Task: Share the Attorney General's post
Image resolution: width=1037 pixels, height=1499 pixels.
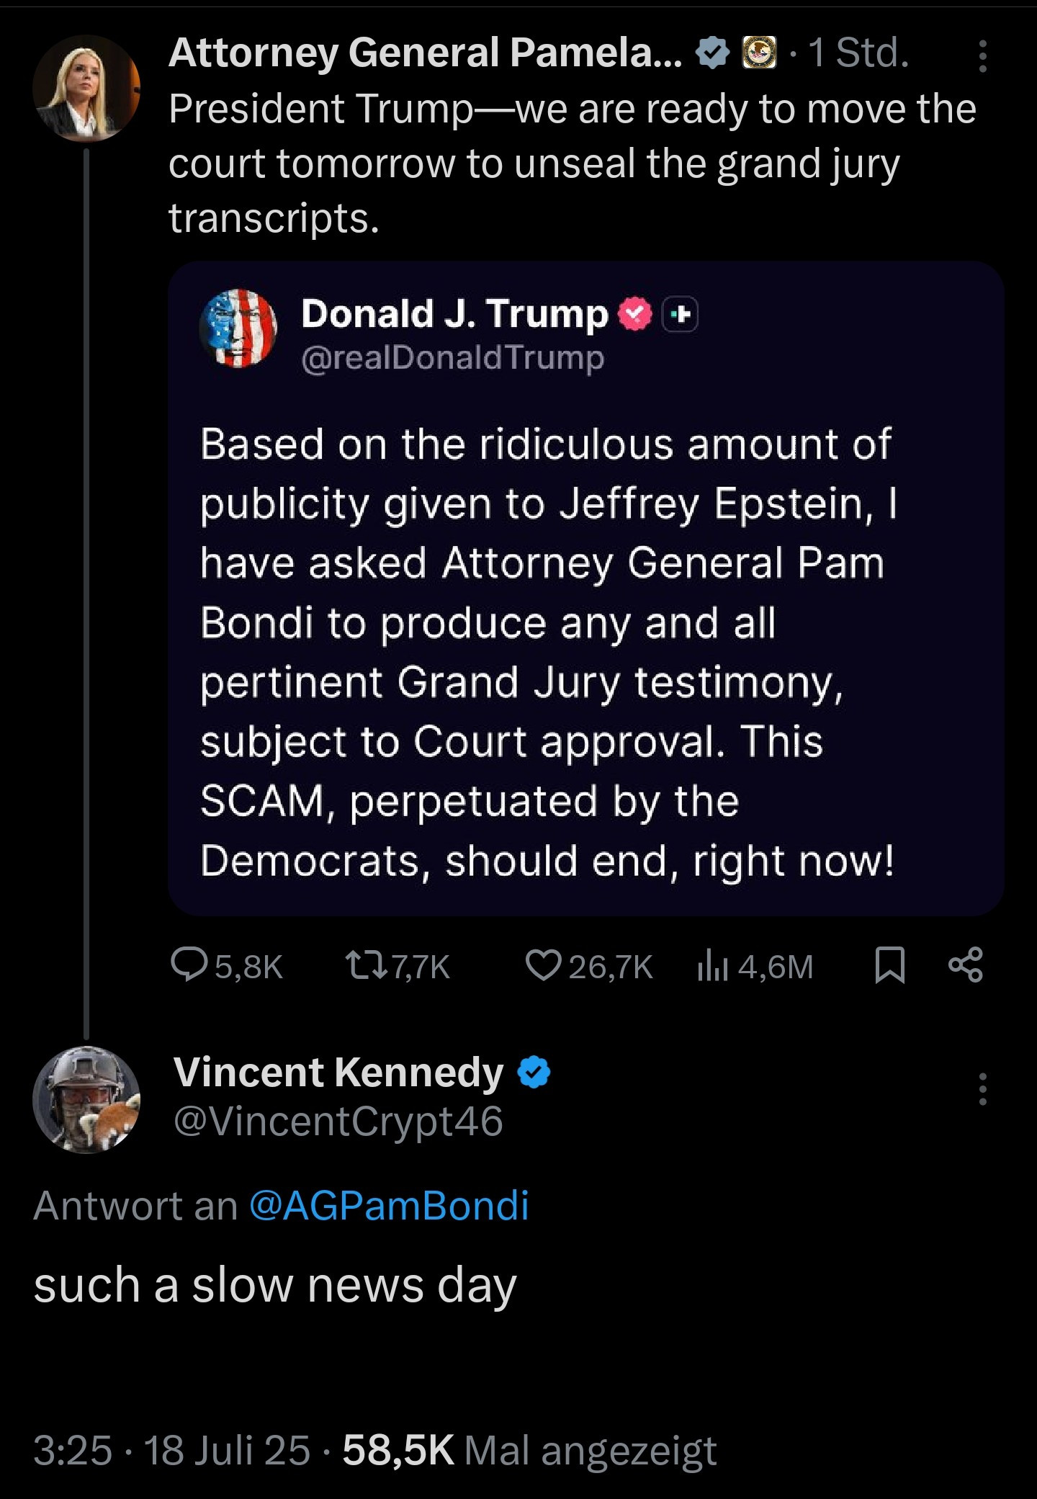Action: (x=966, y=966)
